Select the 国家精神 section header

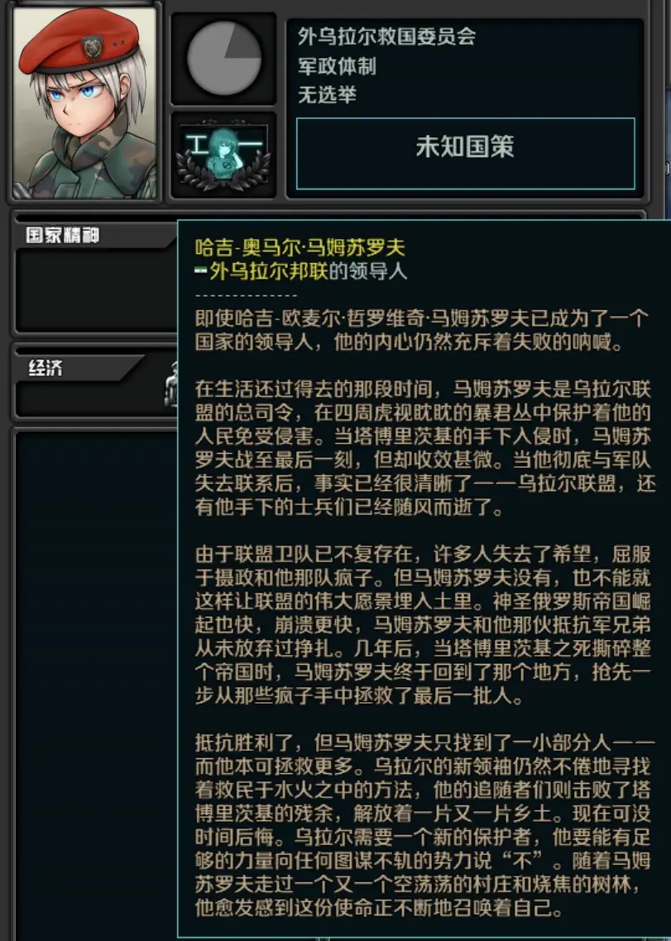62,235
